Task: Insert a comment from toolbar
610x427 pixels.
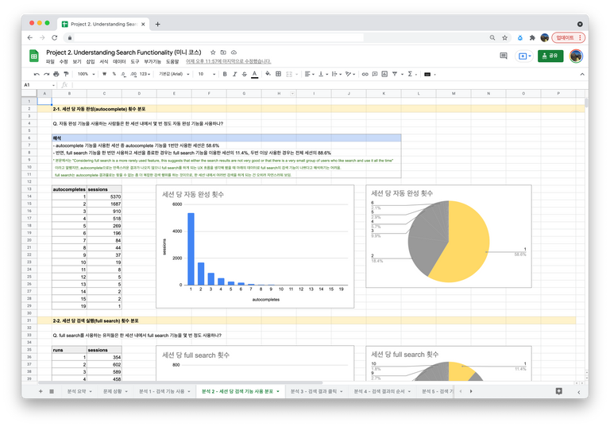Action: click(x=375, y=74)
